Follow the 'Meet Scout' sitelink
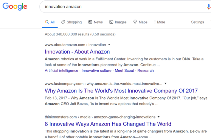The height and width of the screenshot is (138, 211). pos(124,71)
